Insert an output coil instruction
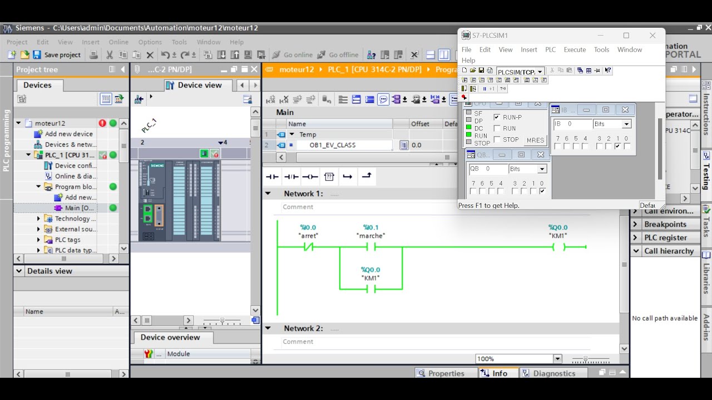Viewport: 712px width, 400px height. [x=310, y=177]
